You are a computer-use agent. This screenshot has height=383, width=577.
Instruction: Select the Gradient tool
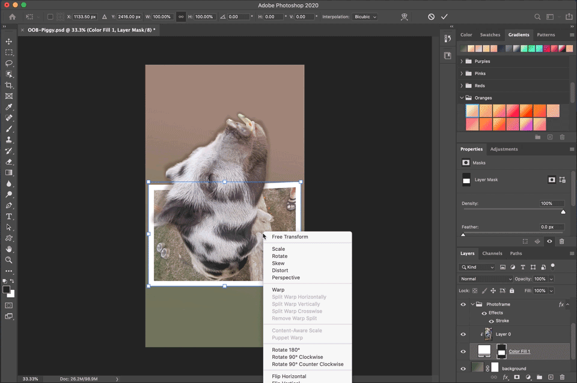click(9, 173)
